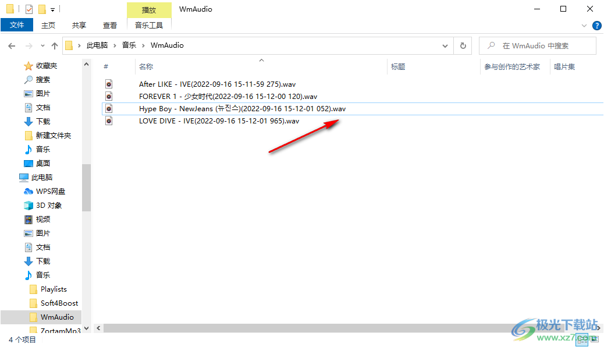Open the 音乐工具 tab

(149, 25)
